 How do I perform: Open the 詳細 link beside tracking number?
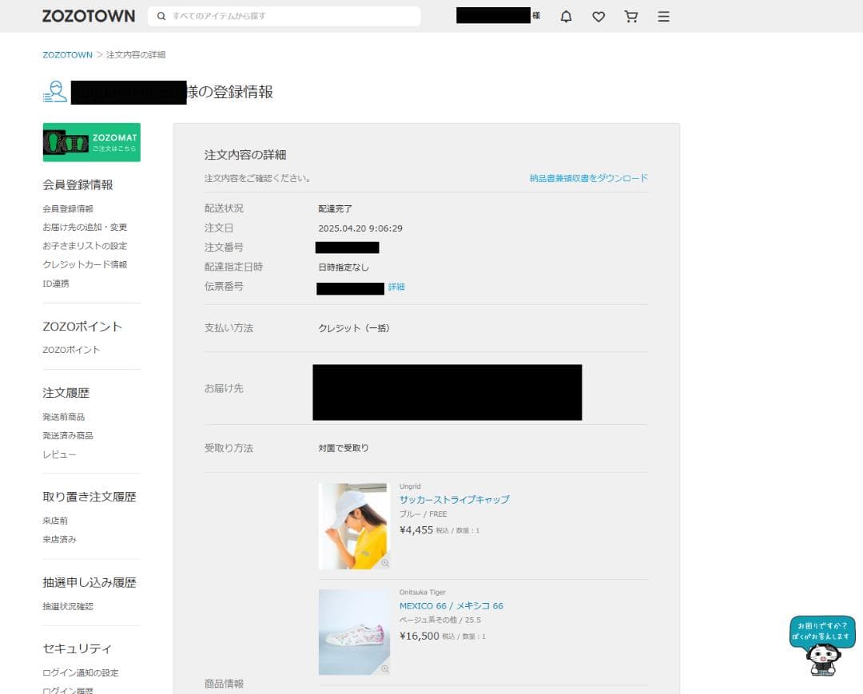coord(396,287)
